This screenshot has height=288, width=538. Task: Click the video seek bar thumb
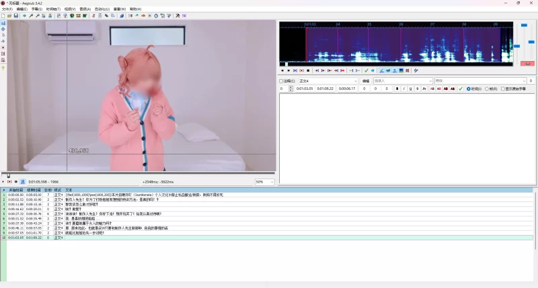[x=8, y=175]
